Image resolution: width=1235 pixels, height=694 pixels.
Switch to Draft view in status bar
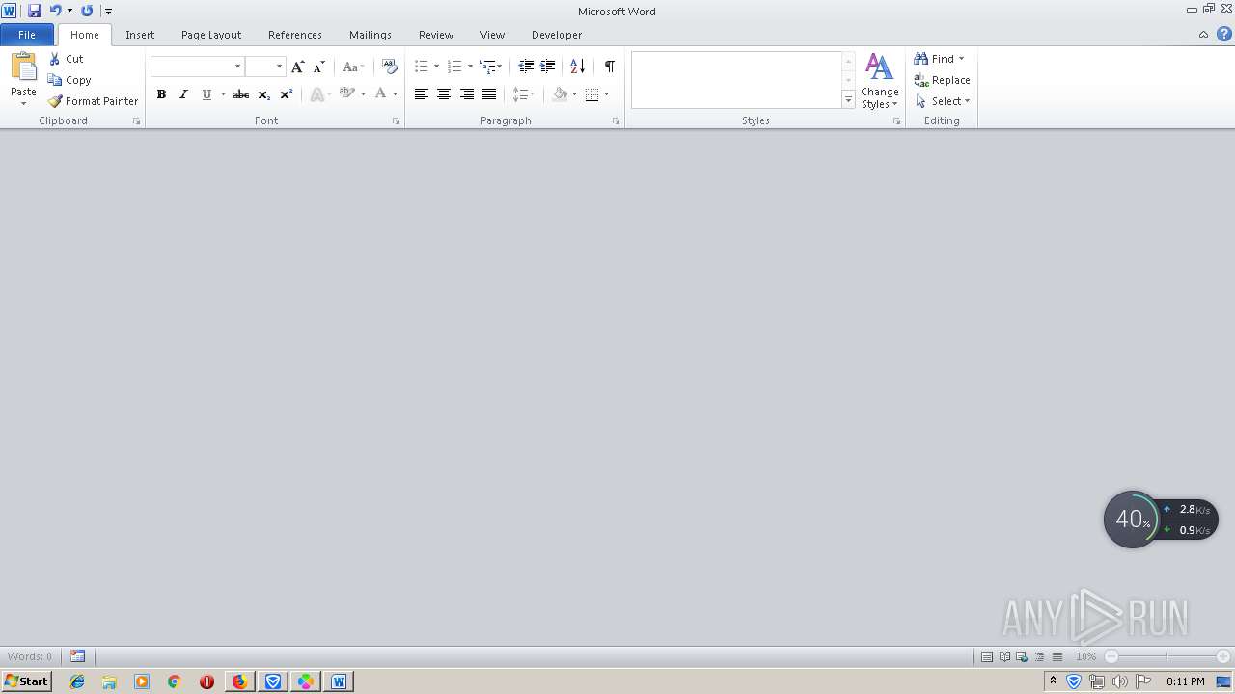point(1057,656)
